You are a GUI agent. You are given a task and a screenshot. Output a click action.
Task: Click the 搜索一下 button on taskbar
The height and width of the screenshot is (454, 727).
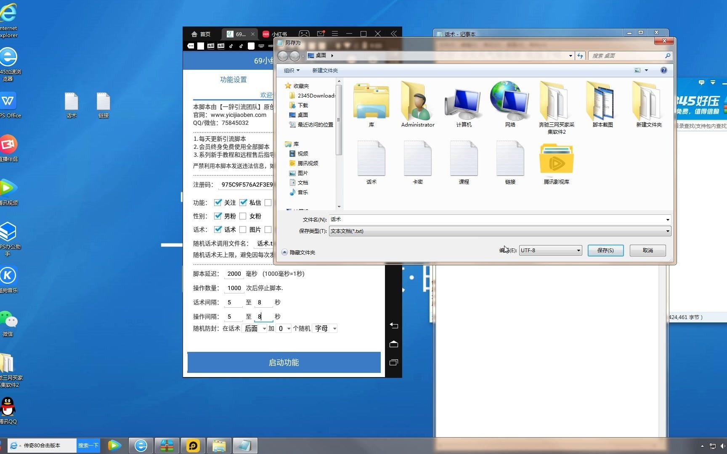click(x=88, y=445)
